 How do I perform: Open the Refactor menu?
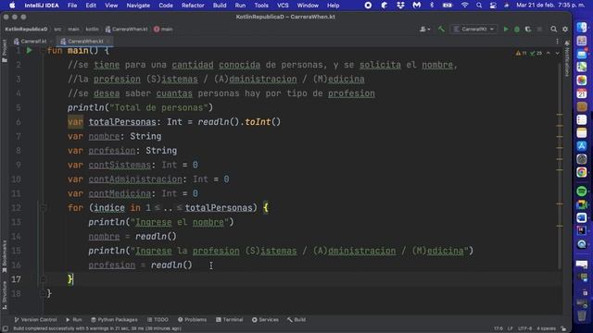(193, 6)
